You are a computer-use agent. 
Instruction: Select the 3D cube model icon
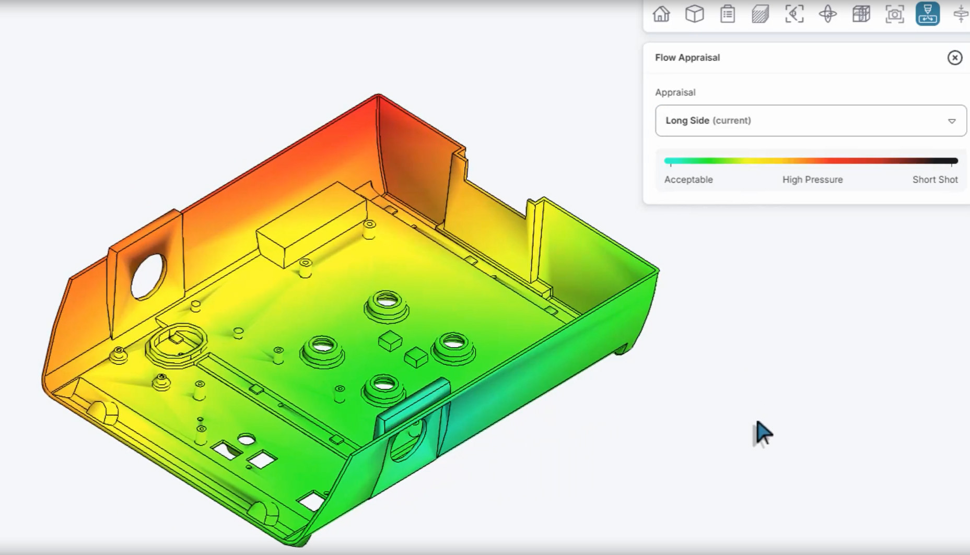coord(694,14)
